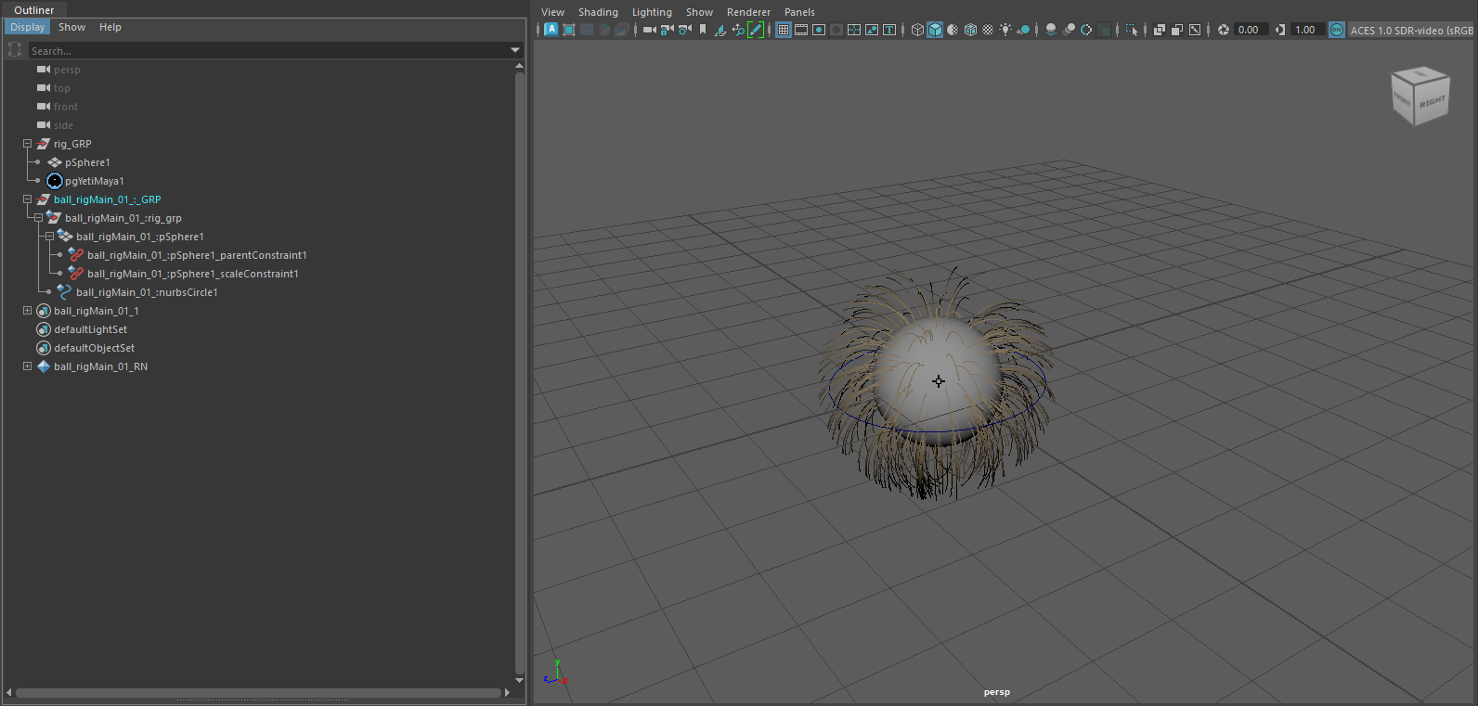Open the Outliner Help menu
This screenshot has height=706, width=1478.
(x=110, y=27)
